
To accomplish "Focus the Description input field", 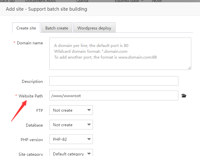I will point(114,81).
